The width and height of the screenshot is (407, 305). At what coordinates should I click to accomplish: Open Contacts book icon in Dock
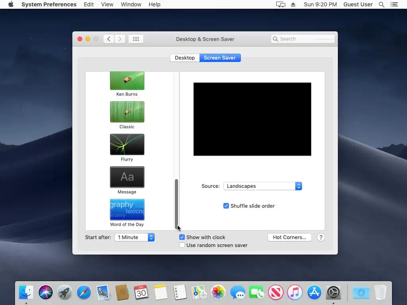click(122, 292)
